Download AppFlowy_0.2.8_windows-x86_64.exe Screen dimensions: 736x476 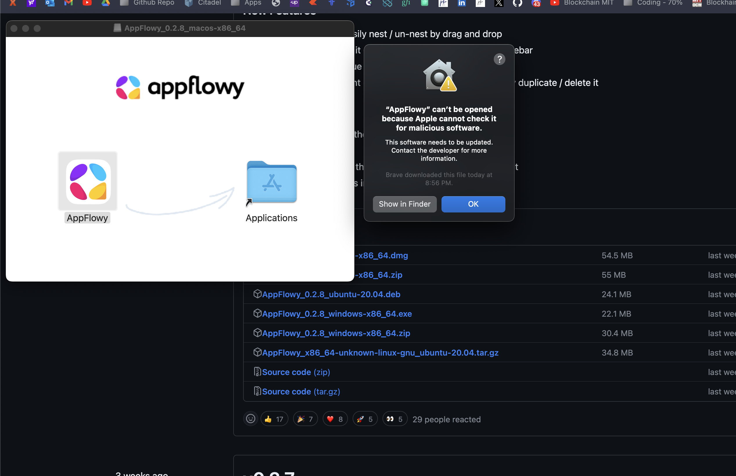click(x=337, y=314)
